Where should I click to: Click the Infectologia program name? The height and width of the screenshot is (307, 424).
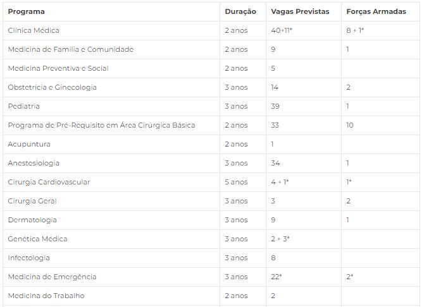(x=28, y=258)
